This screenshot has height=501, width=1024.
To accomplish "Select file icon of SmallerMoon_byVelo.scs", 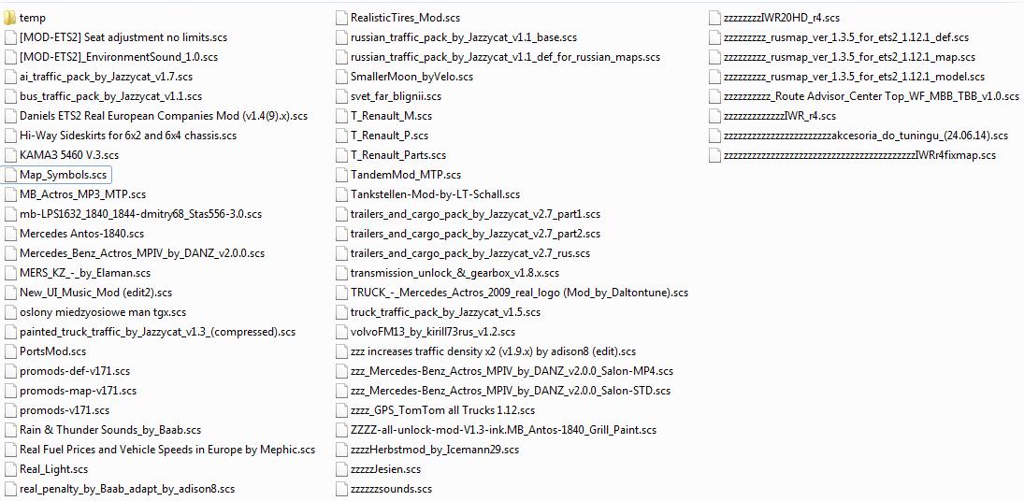I will tap(341, 77).
